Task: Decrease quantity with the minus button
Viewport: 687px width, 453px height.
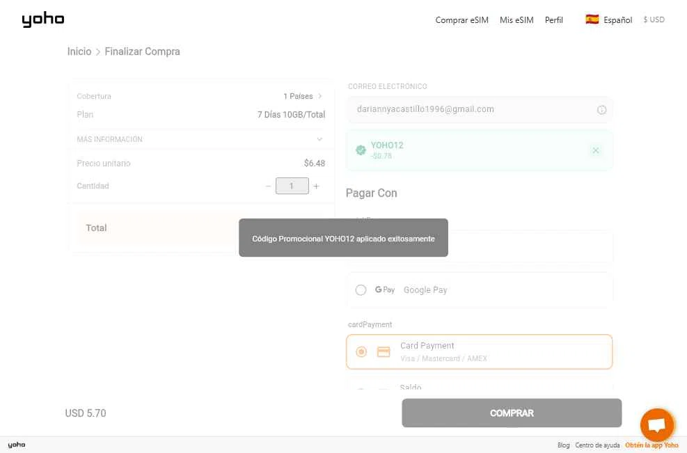Action: point(268,186)
